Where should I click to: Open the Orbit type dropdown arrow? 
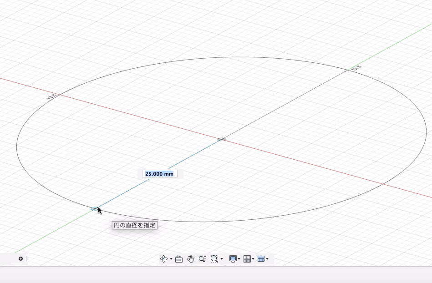pyautogui.click(x=171, y=259)
